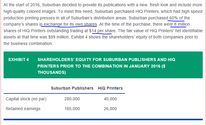
Task: Click the underlined '$14 per share' text
Action: pyautogui.click(x=102, y=31)
